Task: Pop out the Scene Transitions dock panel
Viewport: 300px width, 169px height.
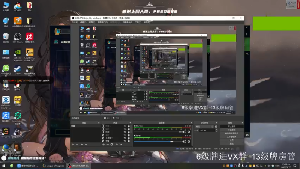Action: point(217,123)
